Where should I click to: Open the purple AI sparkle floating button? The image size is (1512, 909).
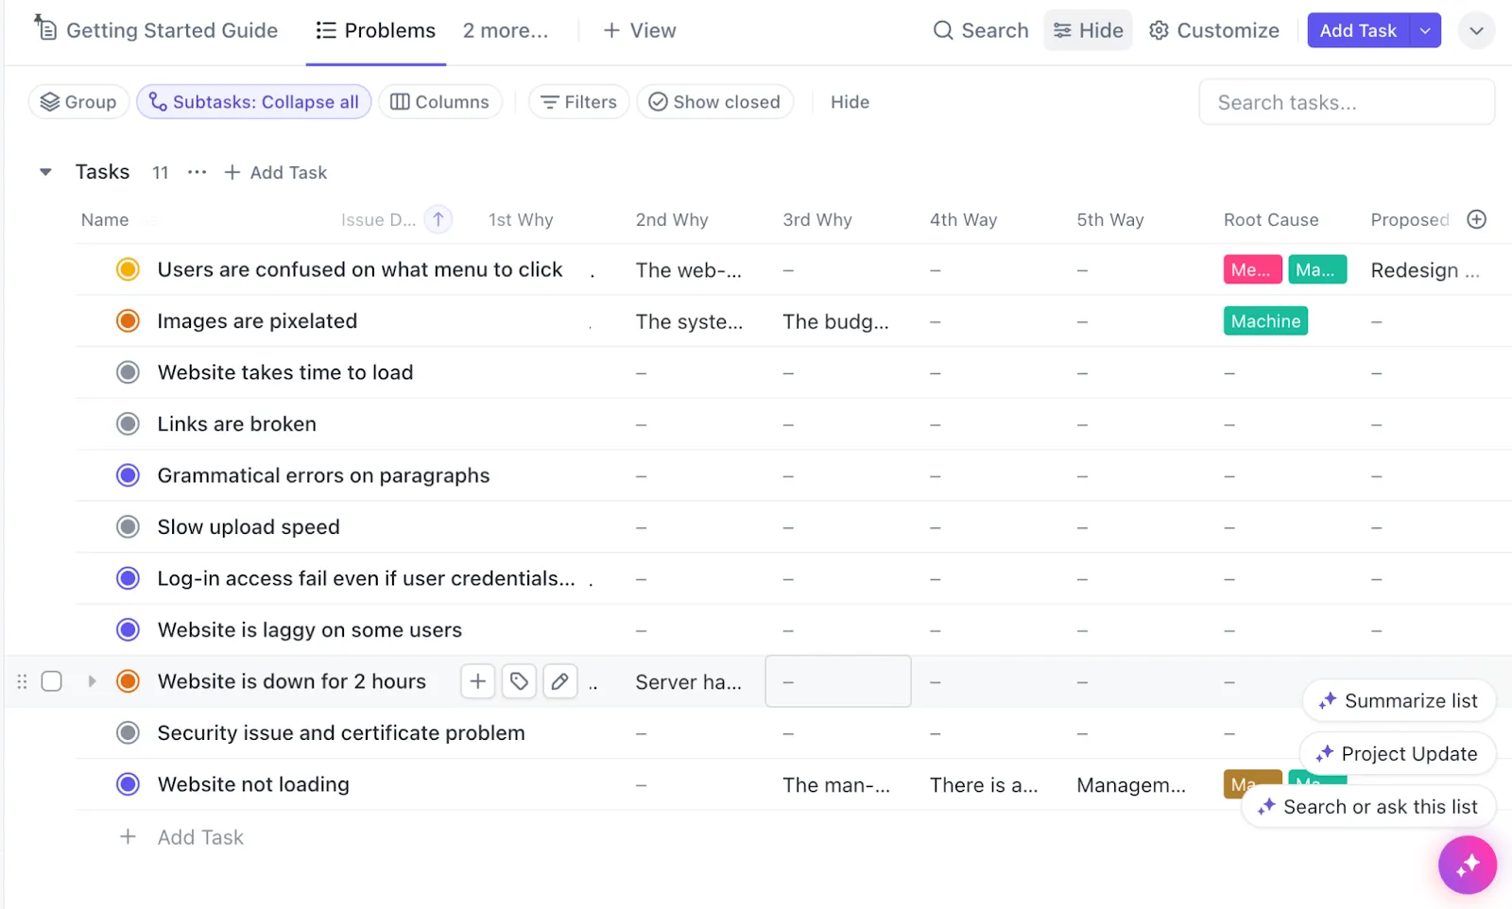(1467, 865)
